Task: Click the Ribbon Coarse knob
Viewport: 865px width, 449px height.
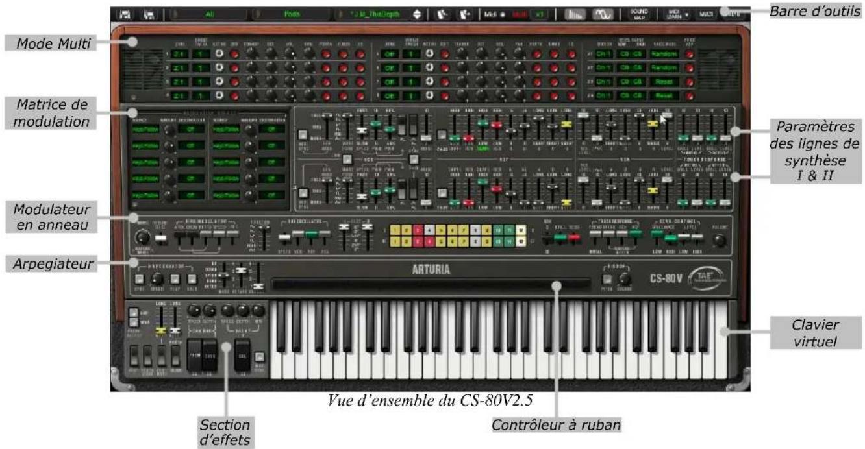Action: [625, 280]
